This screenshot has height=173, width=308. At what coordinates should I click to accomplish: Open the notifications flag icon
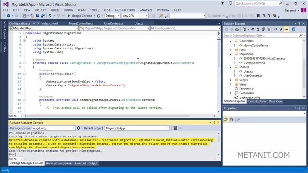coord(222,3)
